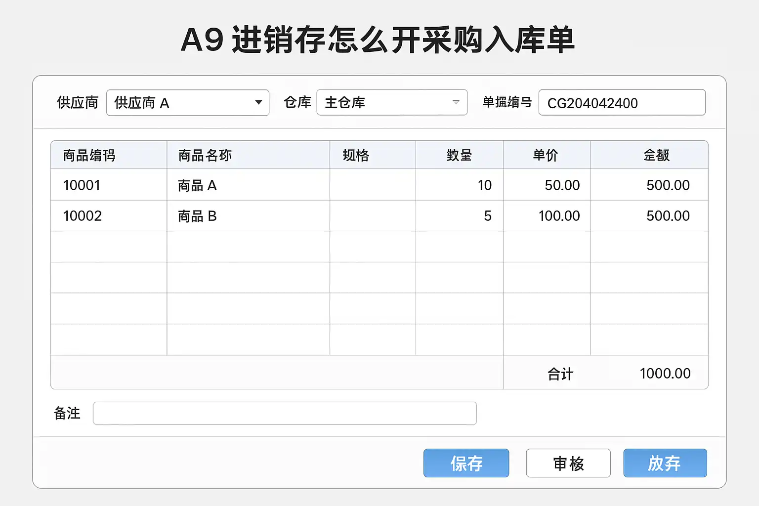
Task: Click the 商品 B name cell
Action: [x=248, y=216]
